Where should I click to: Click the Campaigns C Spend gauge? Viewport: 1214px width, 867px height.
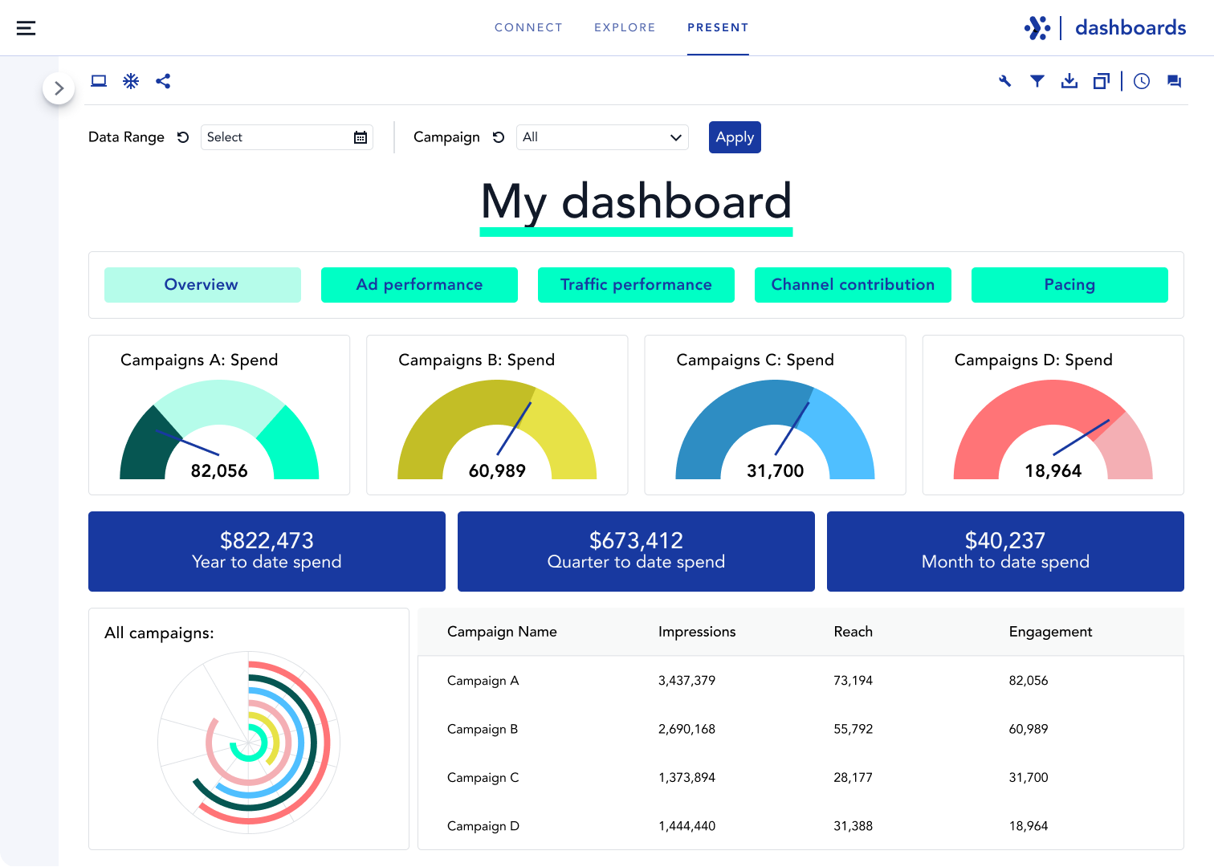[775, 430]
